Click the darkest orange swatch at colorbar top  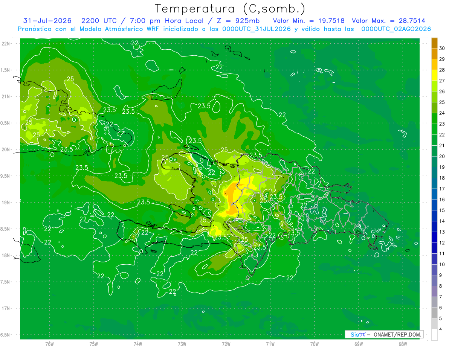[434, 43]
